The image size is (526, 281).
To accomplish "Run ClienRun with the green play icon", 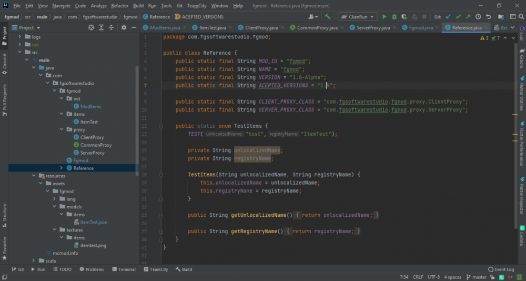I will click(x=385, y=17).
